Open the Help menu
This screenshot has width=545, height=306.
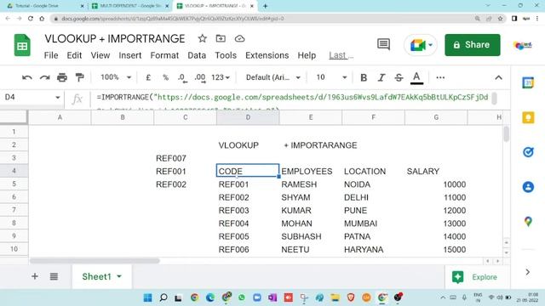tap(307, 55)
